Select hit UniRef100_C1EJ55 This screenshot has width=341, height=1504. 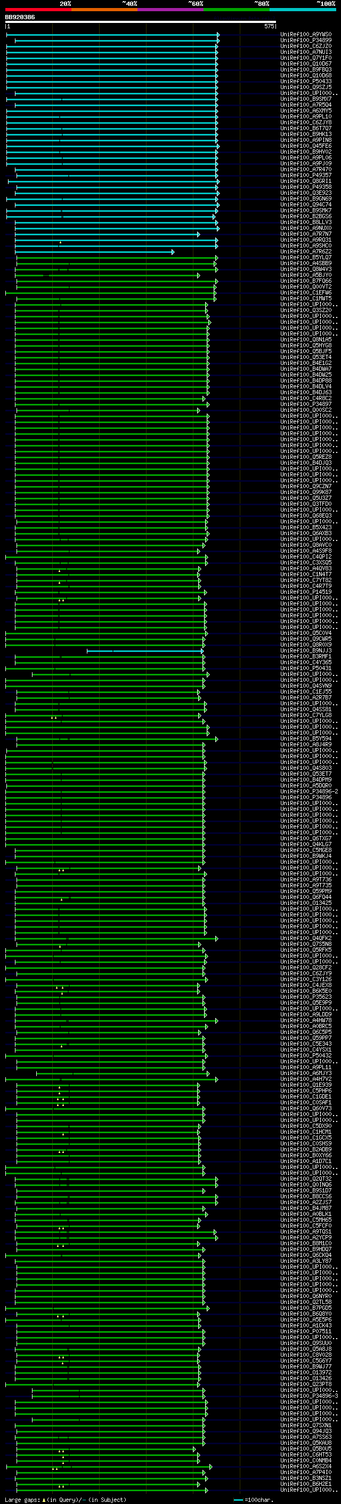click(x=306, y=692)
